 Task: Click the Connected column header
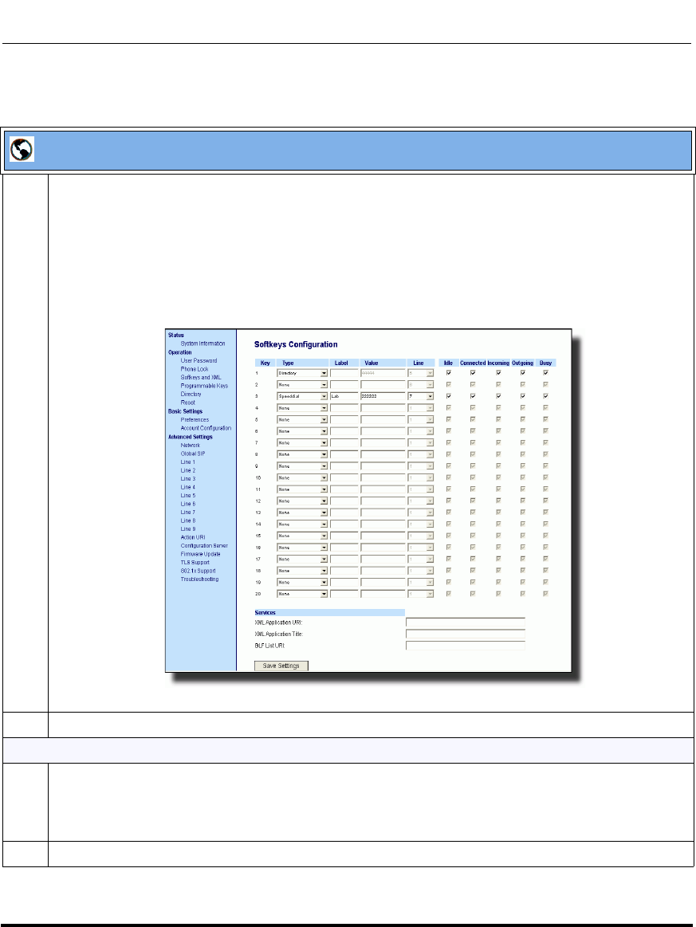[x=473, y=363]
